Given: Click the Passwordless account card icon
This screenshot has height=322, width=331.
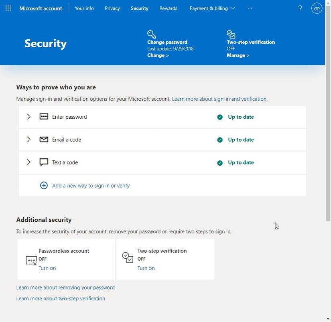Looking at the screenshot, I should click(31, 261).
